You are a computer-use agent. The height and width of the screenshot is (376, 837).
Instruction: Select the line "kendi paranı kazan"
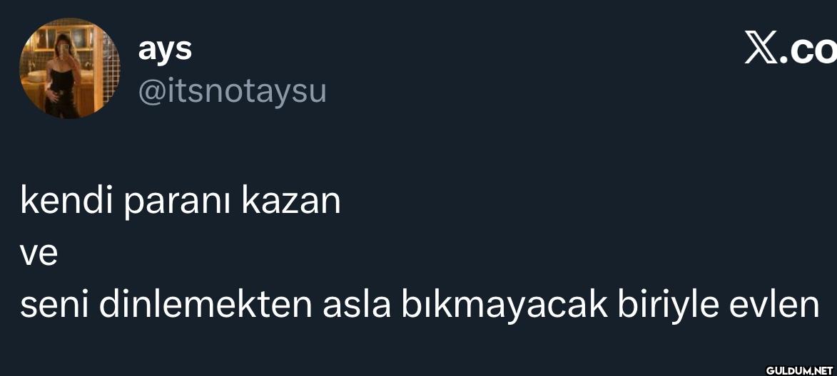[x=181, y=202]
